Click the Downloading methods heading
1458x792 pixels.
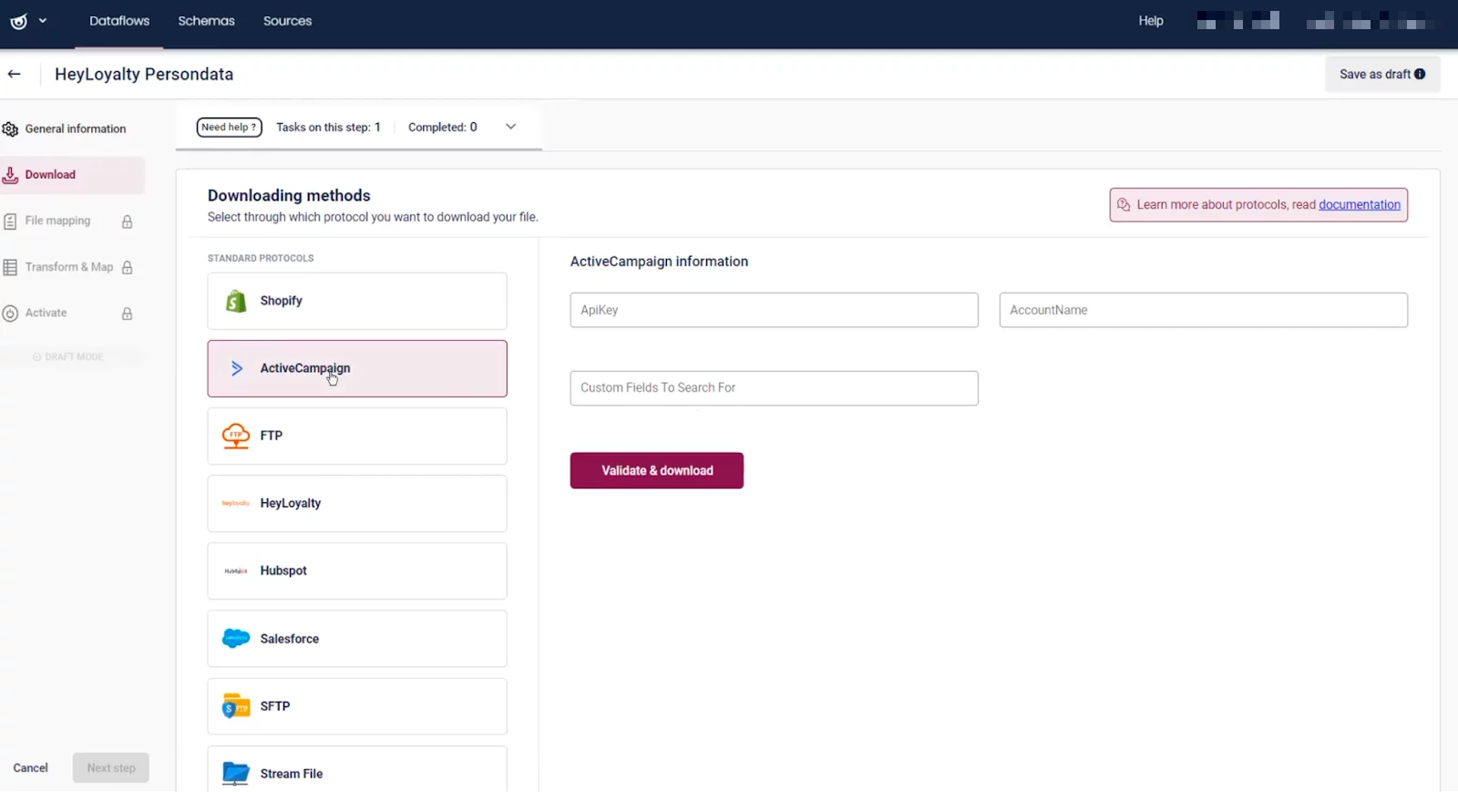click(x=289, y=195)
